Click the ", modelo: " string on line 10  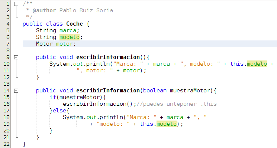pos(200,64)
